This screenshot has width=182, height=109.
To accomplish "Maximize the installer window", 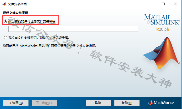I will point(163,4).
